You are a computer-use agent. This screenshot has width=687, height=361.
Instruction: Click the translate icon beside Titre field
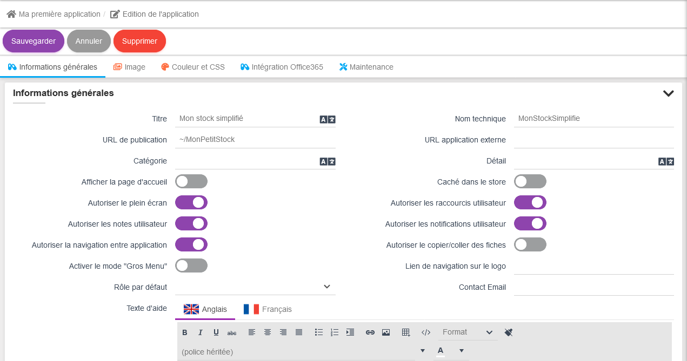click(328, 119)
